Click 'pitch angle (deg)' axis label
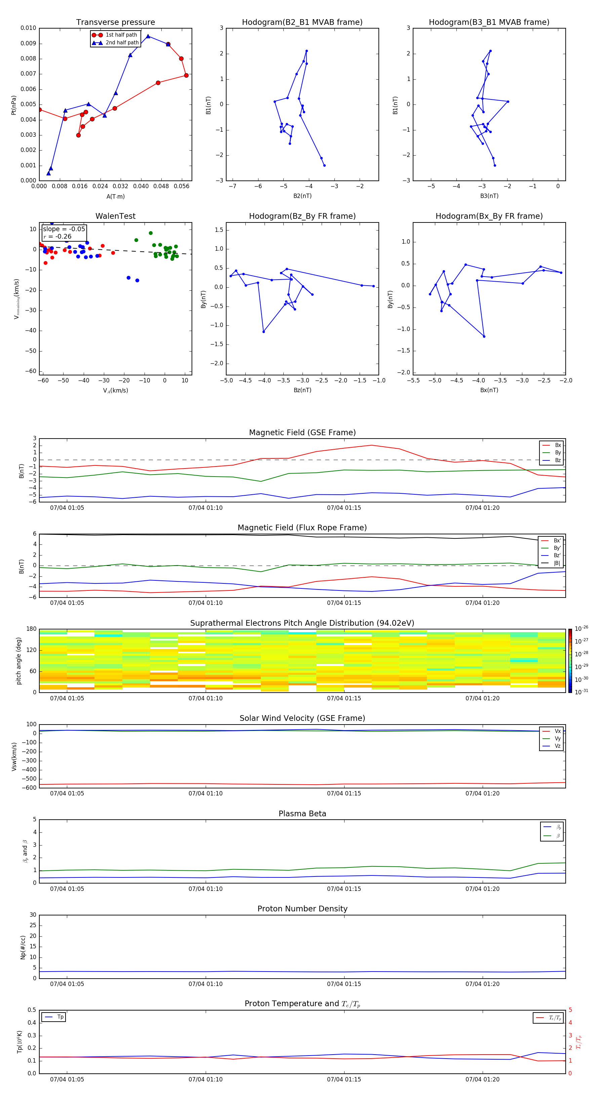Image resolution: width=605 pixels, height=1109 pixels. [x=18, y=661]
